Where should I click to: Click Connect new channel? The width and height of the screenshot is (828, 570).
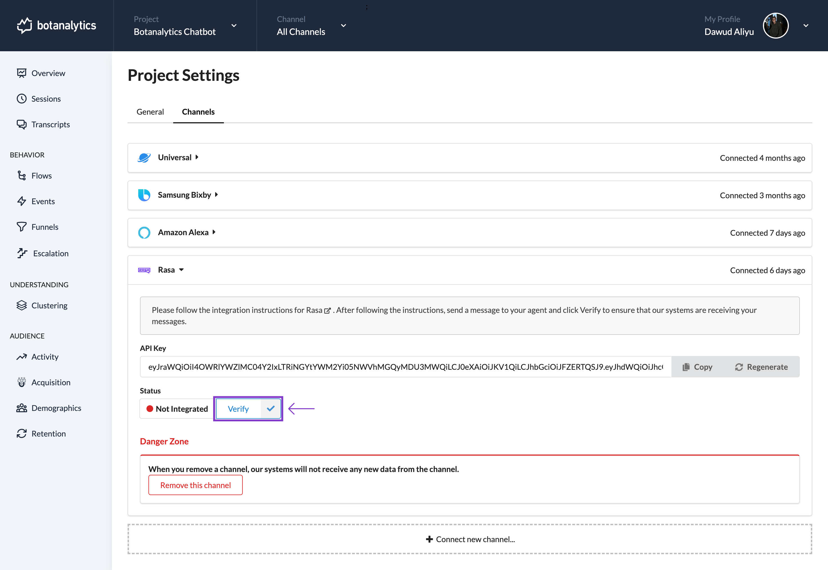click(470, 539)
